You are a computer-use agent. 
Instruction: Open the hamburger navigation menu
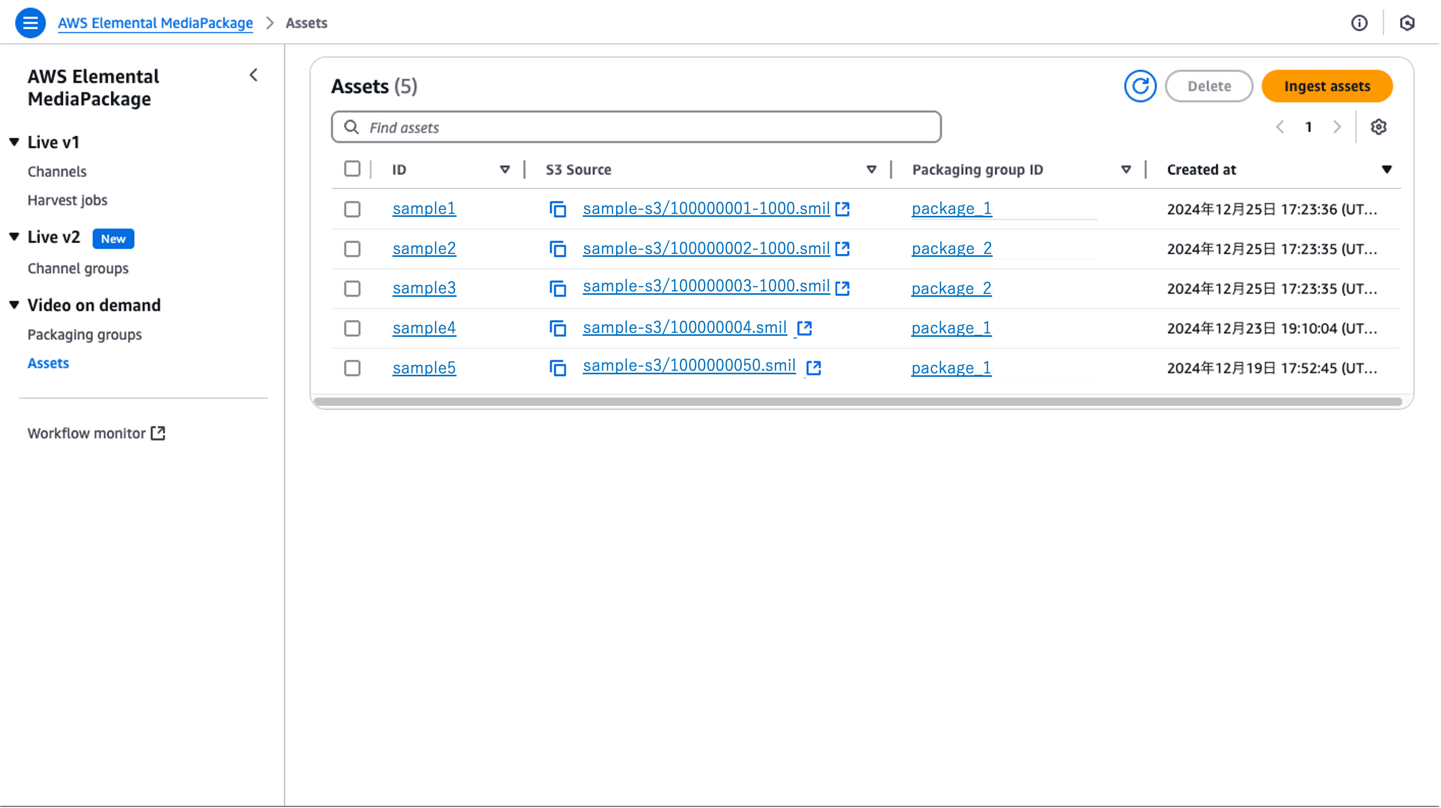pos(30,23)
